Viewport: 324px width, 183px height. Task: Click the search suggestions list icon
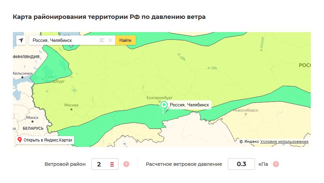click(102, 41)
